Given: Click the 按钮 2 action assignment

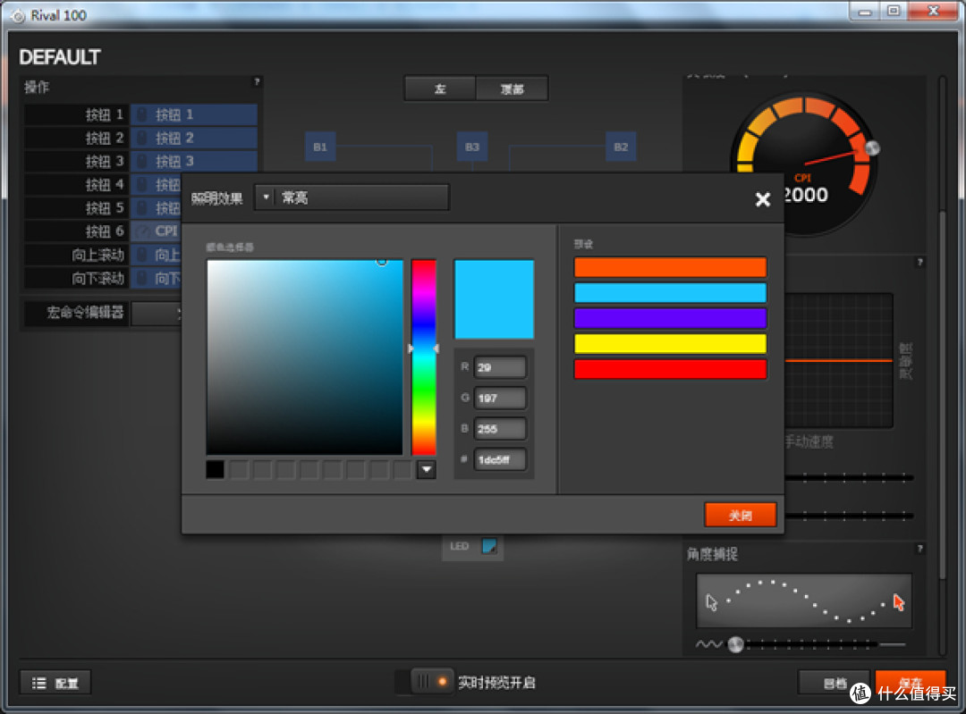Looking at the screenshot, I should click(x=194, y=138).
